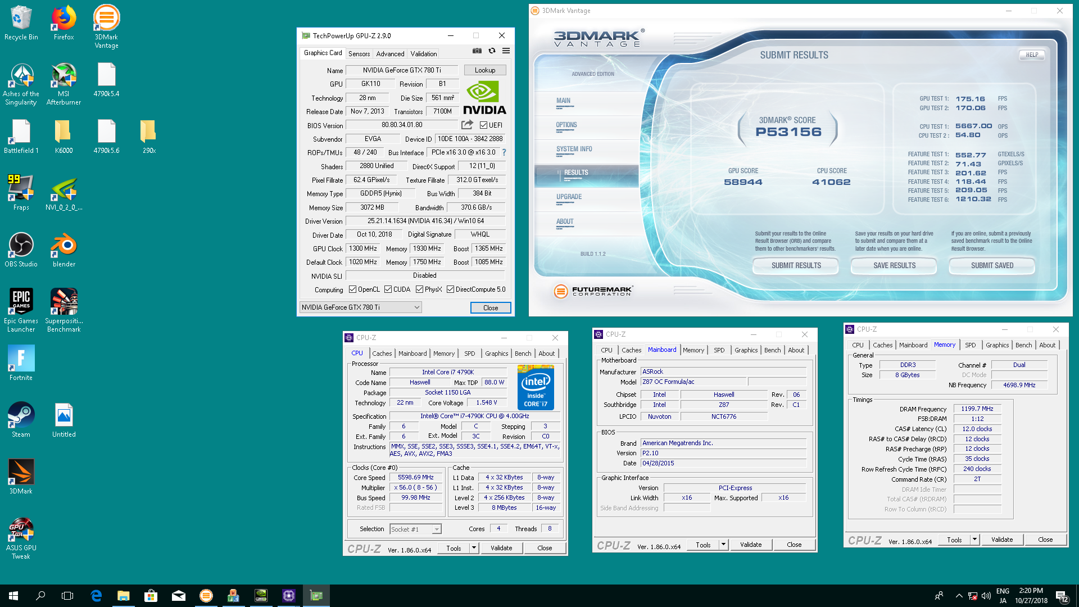Launch Fraps from the desktop
The width and height of the screenshot is (1079, 607).
(21, 193)
